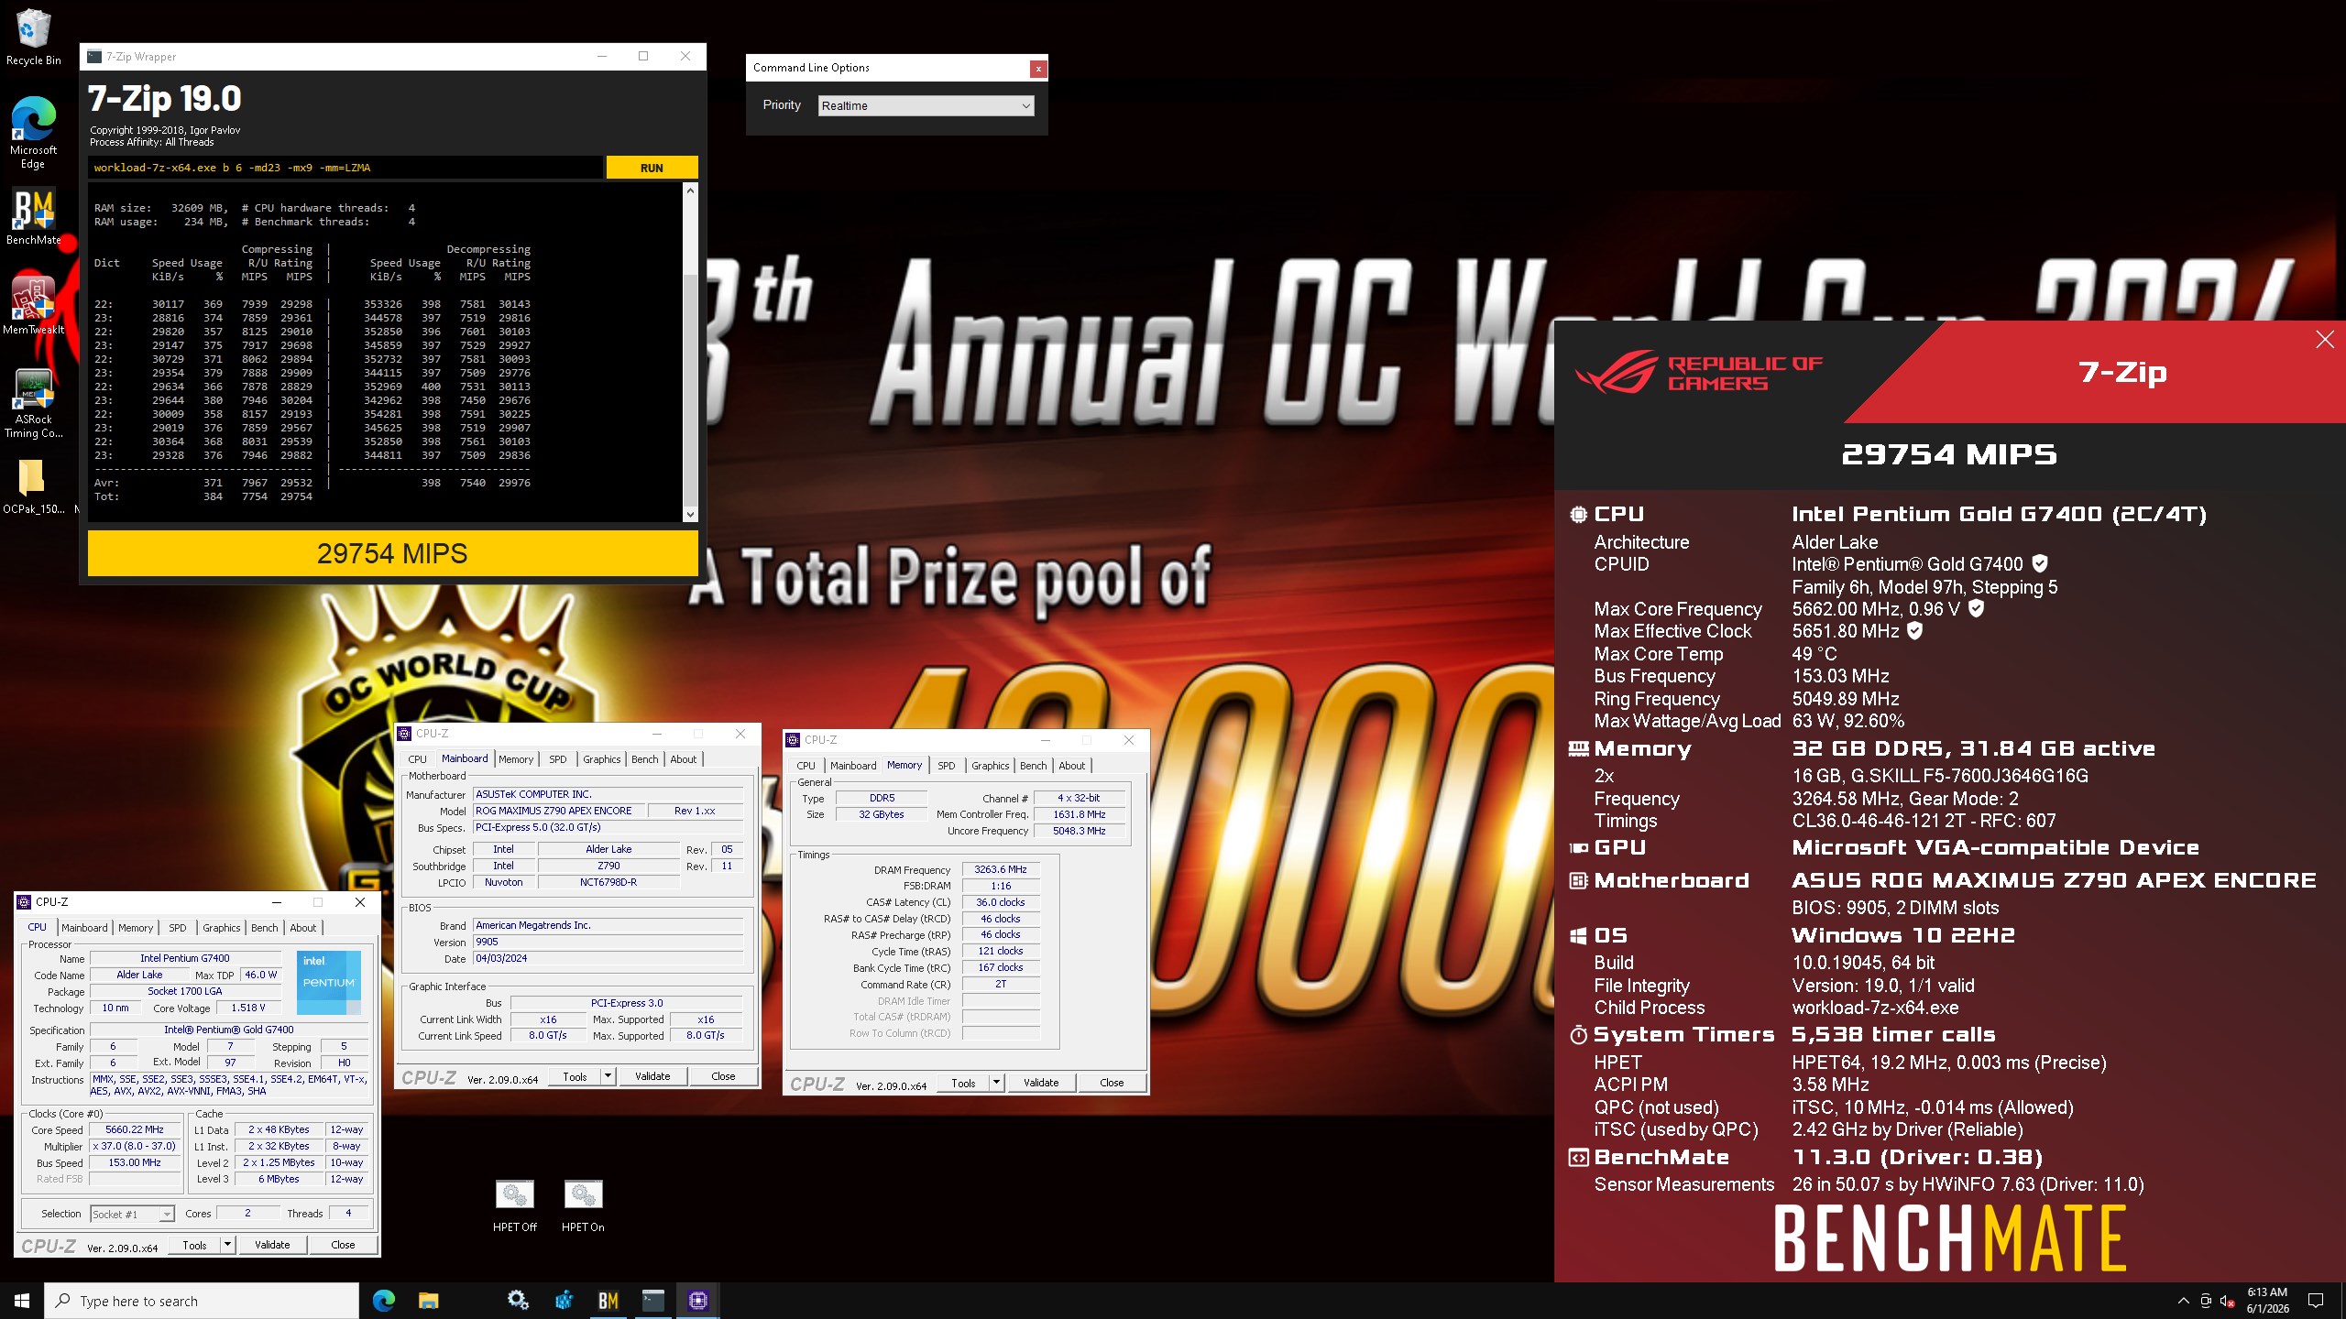Click the ROG Republic of Gamers logo
Screen dimensions: 2346x1319
click(x=1698, y=372)
